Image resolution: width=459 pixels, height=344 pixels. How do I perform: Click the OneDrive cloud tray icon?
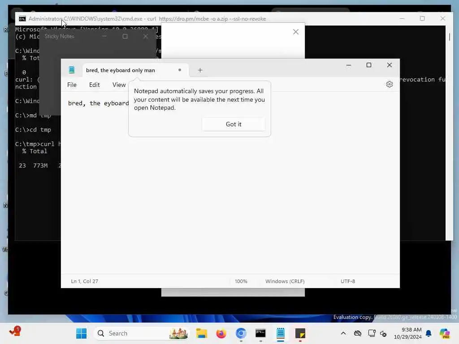357,333
